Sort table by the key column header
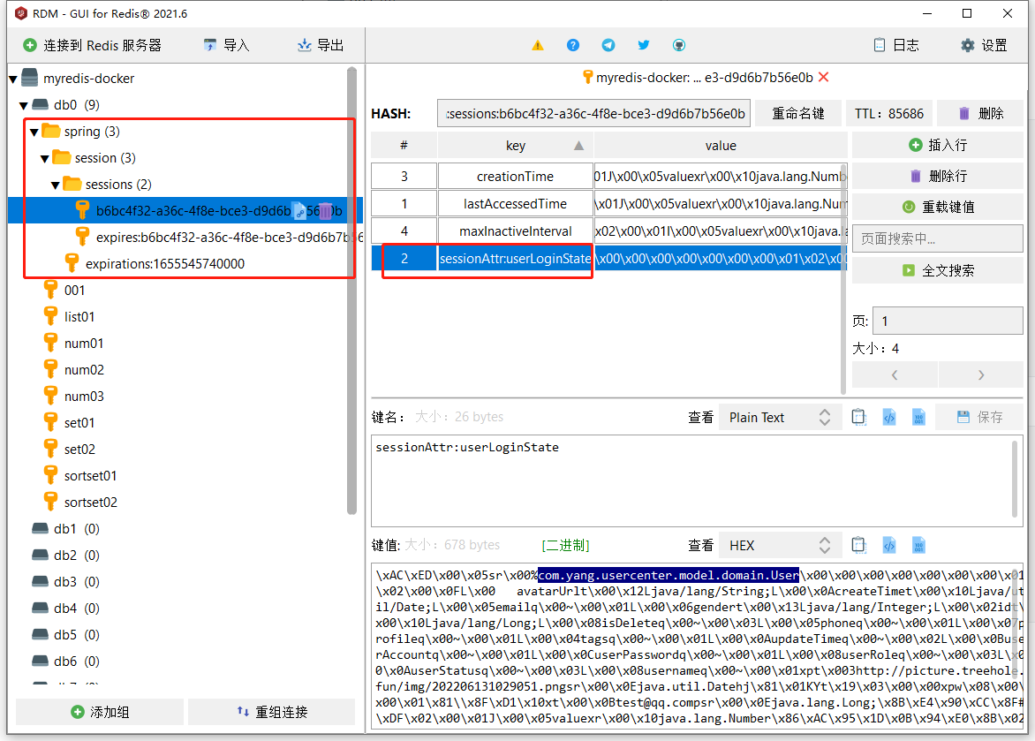Image resolution: width=1035 pixels, height=741 pixels. pyautogui.click(x=515, y=146)
